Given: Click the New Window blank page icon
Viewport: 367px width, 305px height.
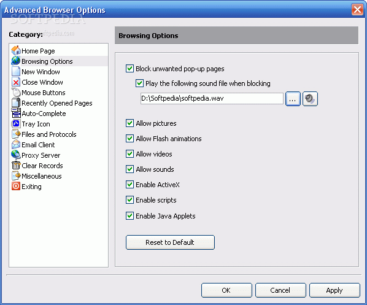Looking at the screenshot, I should point(16,71).
